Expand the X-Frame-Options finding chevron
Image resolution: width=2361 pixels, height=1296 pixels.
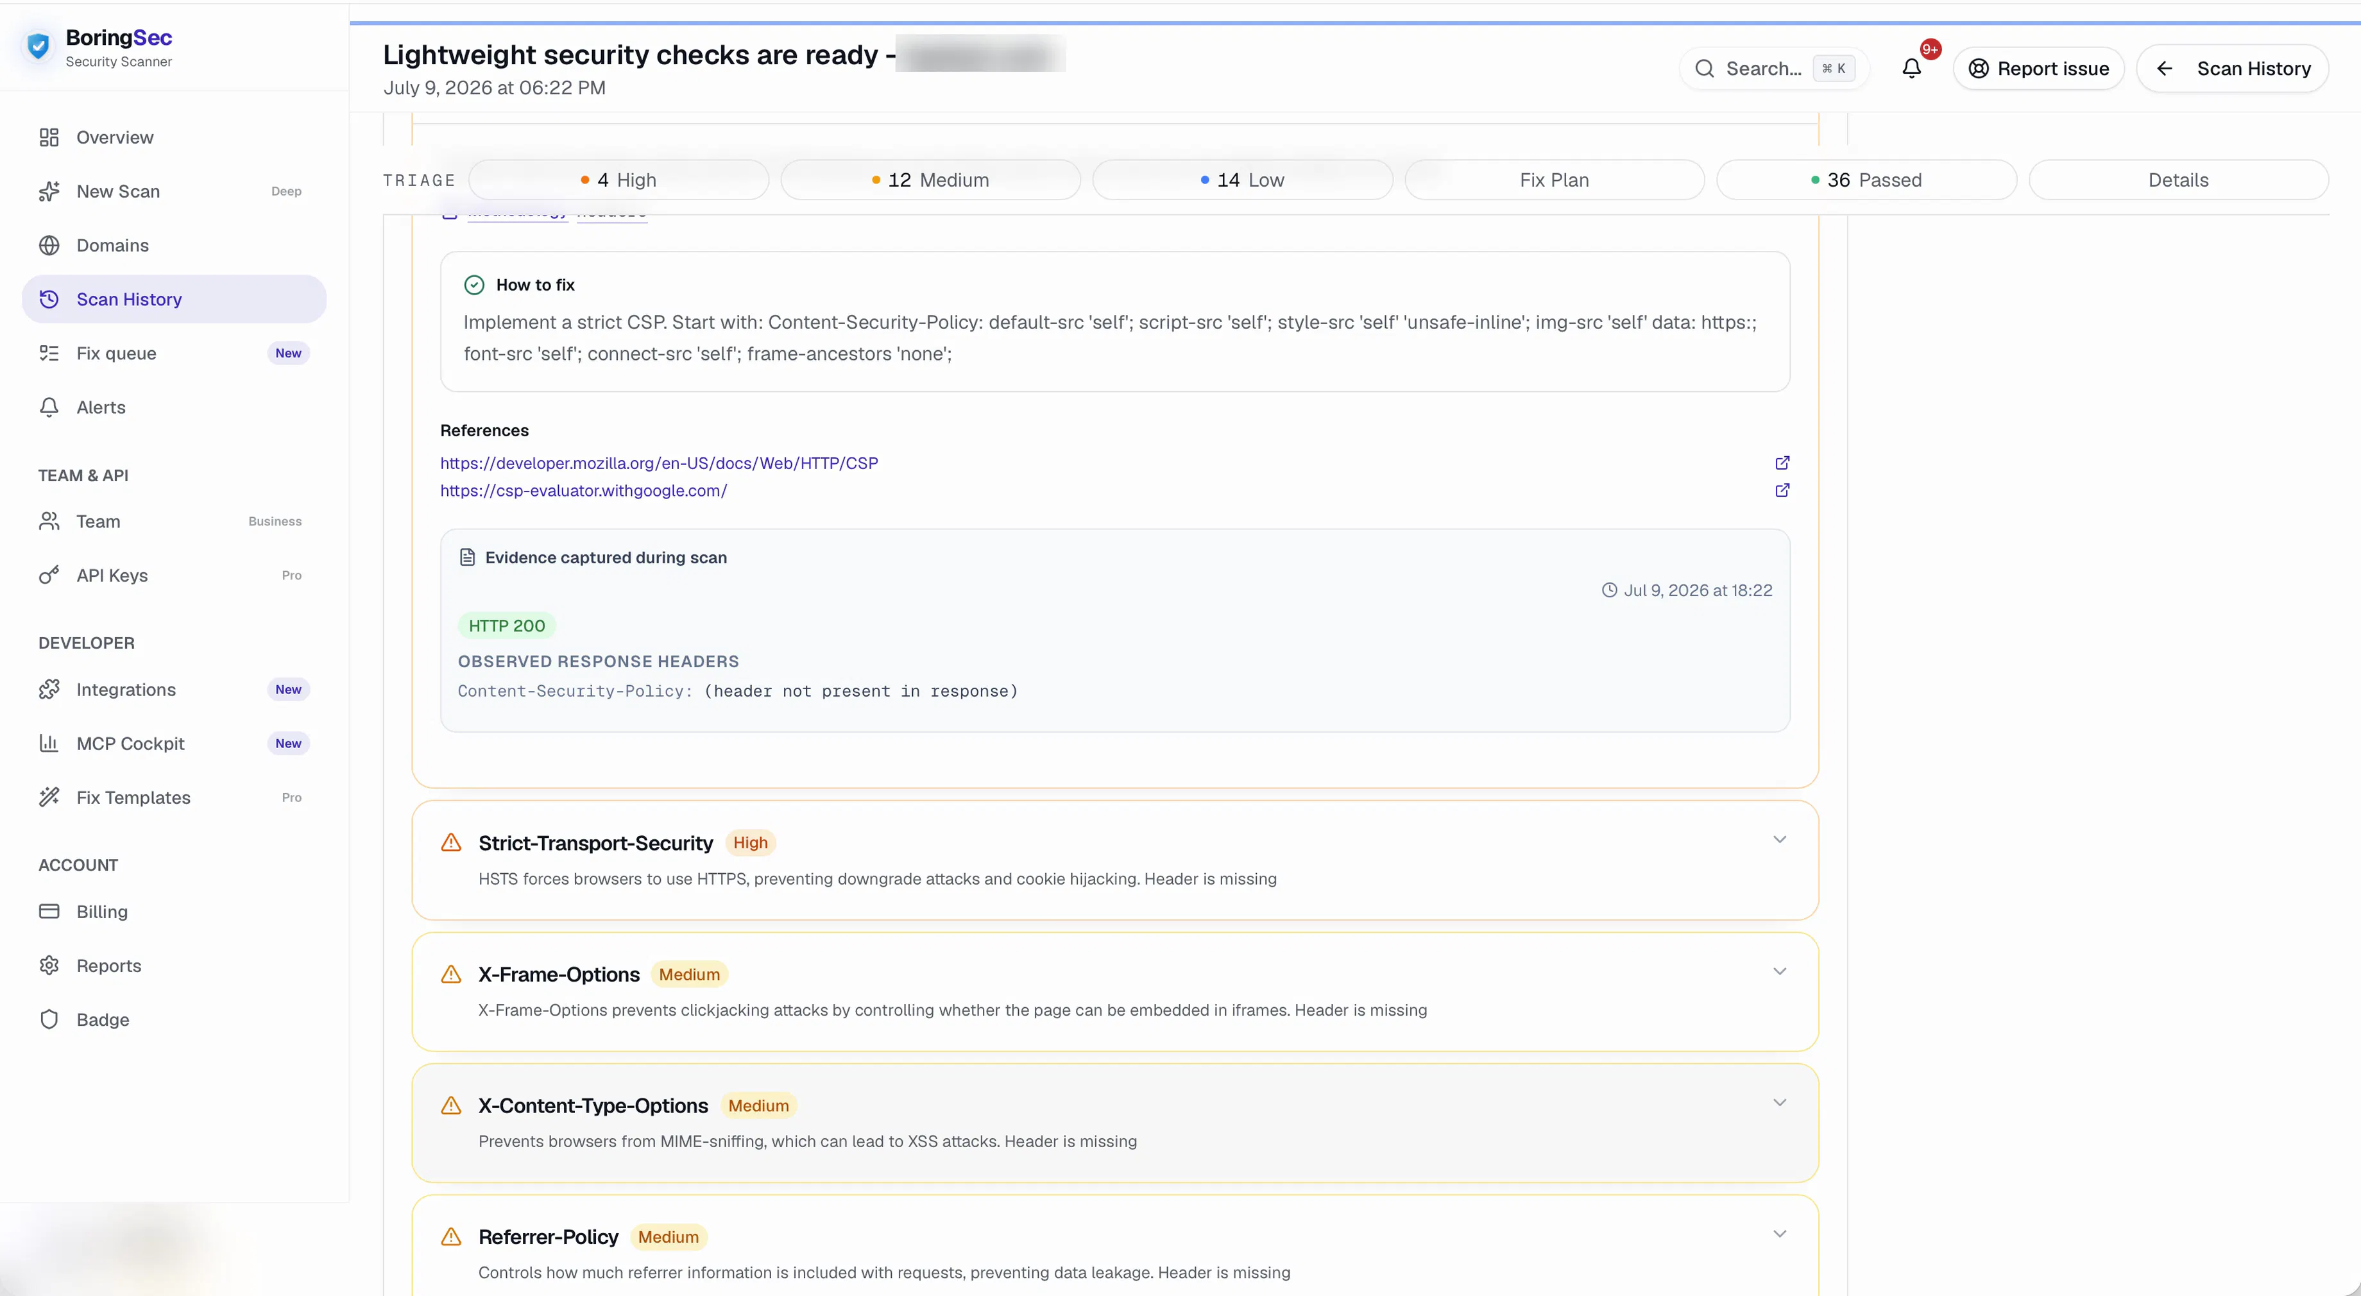[x=1779, y=971]
